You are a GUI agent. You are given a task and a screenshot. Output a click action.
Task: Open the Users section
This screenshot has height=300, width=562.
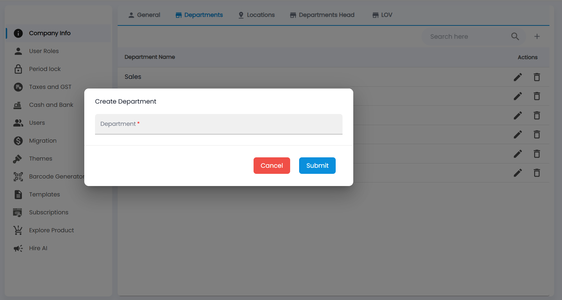(45, 123)
